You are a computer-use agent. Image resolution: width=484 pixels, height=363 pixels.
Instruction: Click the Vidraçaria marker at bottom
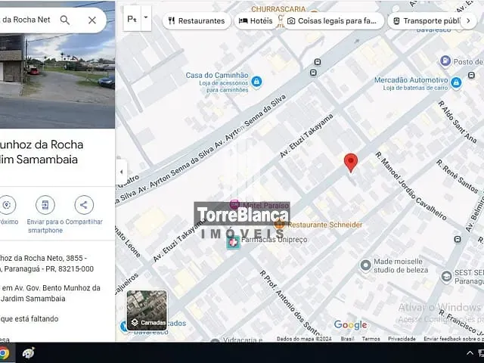coord(215,341)
